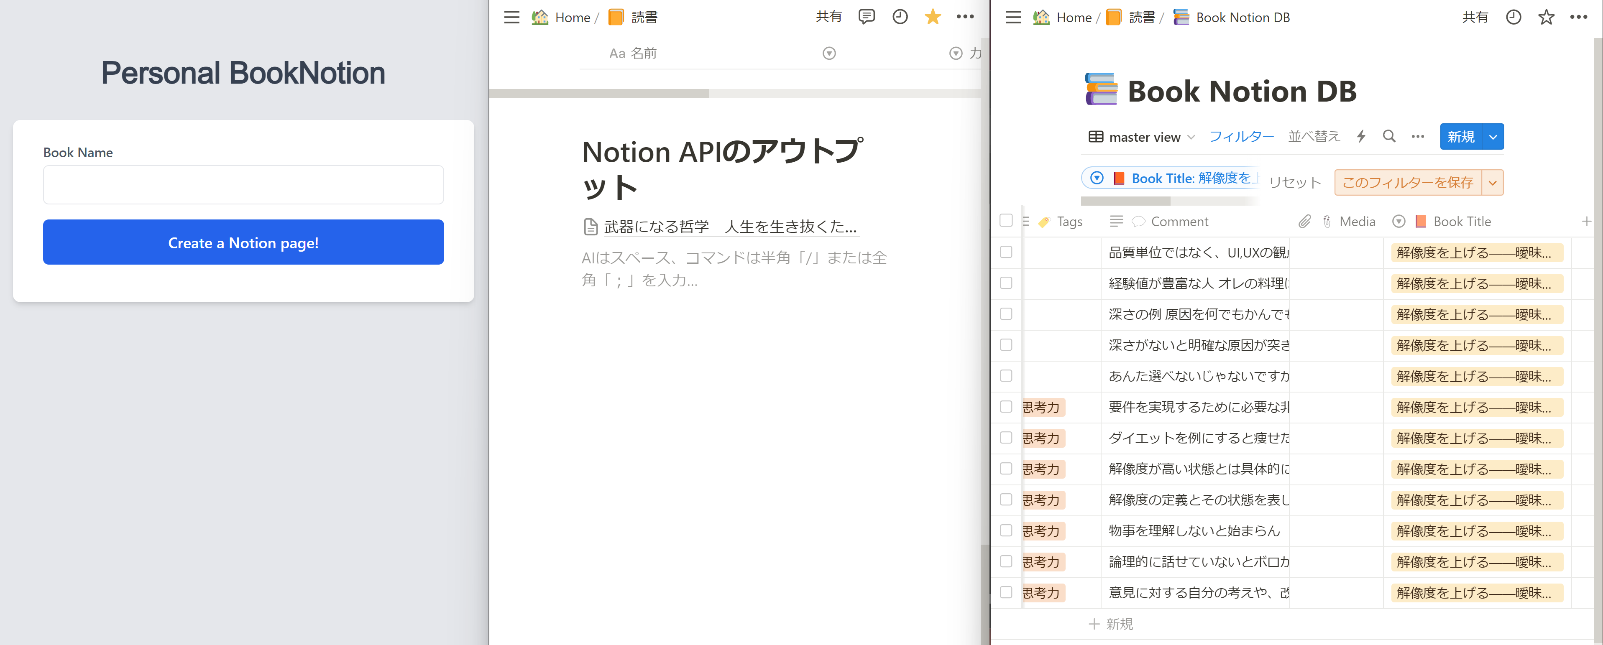Screen dimensions: 1603x645
Task: Open hamburger sidebar menu in middle pane
Action: pos(511,18)
